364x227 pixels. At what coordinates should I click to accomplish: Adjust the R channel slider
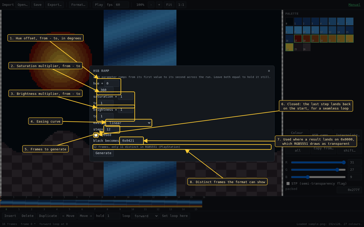point(318,162)
